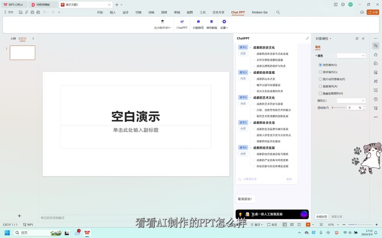382x238 pixels.
Task: Open the Motion Go tab
Action: click(x=260, y=12)
